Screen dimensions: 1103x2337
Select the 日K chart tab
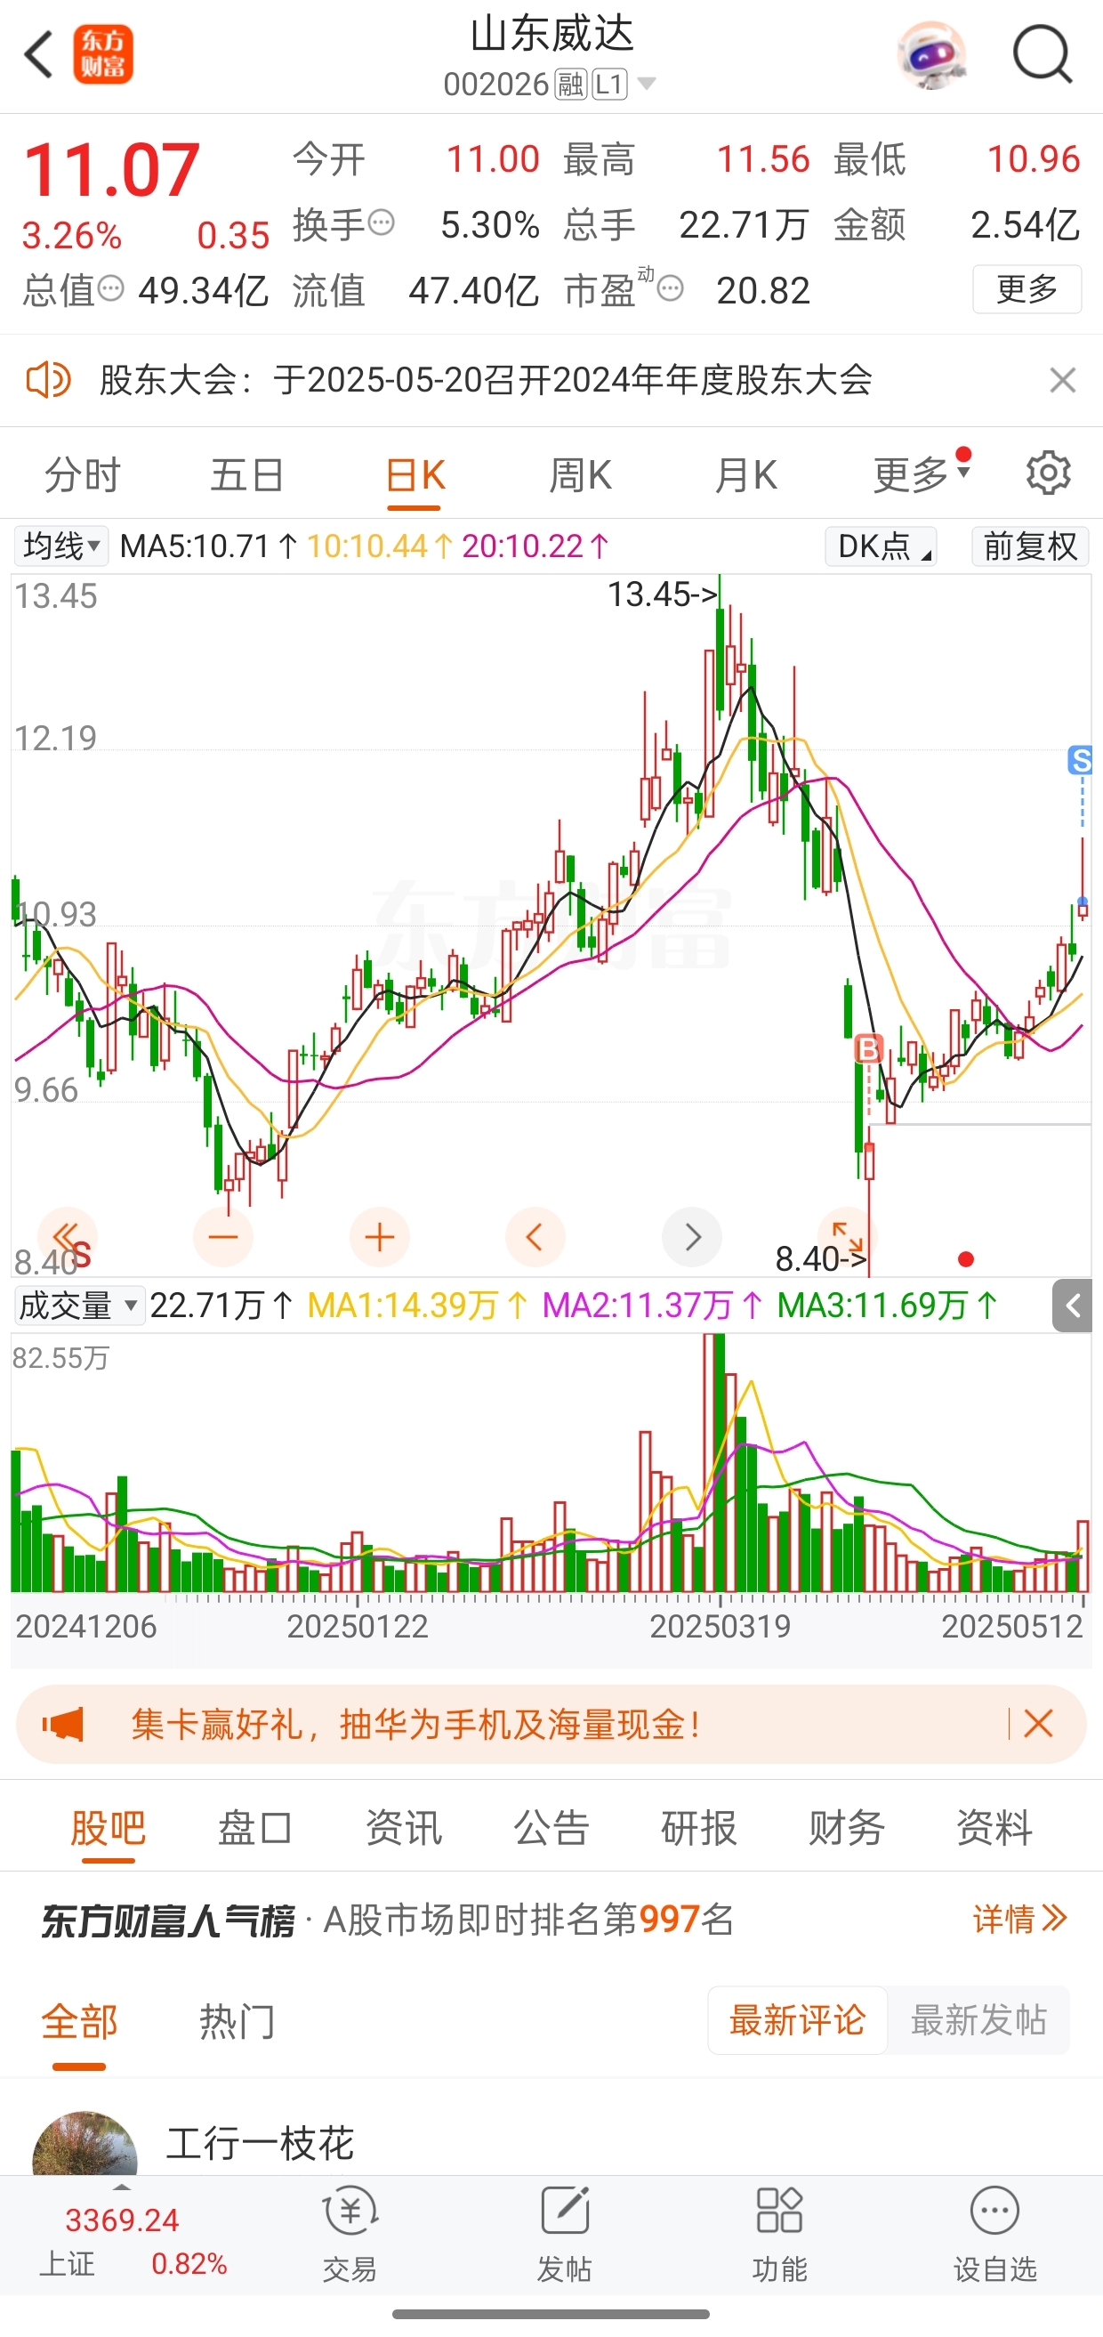[x=415, y=474]
